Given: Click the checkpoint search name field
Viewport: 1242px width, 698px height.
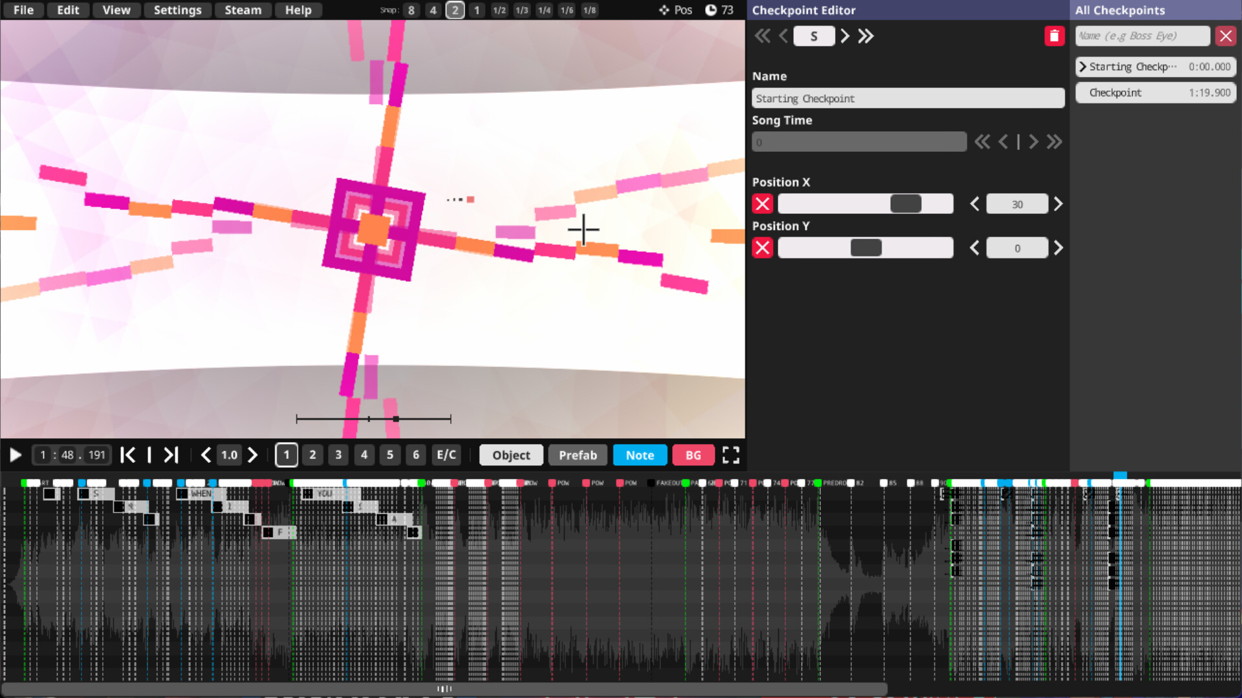Looking at the screenshot, I should pyautogui.click(x=1142, y=36).
